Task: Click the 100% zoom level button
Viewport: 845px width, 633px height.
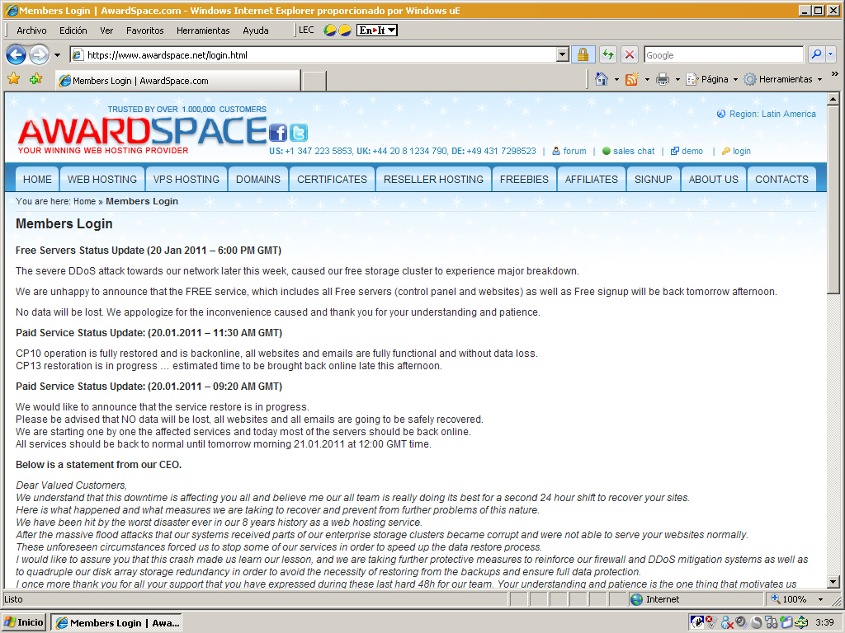Action: [790, 599]
